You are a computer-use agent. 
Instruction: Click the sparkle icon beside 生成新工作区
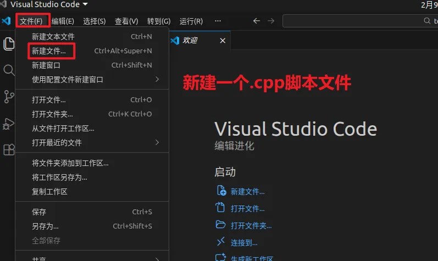click(x=221, y=257)
